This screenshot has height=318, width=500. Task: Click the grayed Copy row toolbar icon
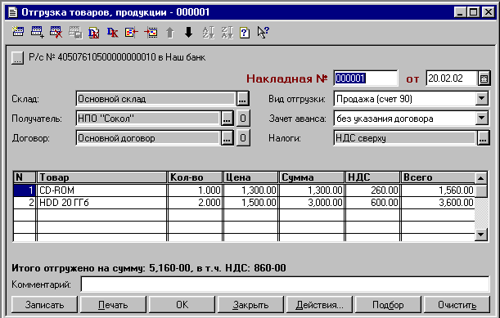coord(75,32)
